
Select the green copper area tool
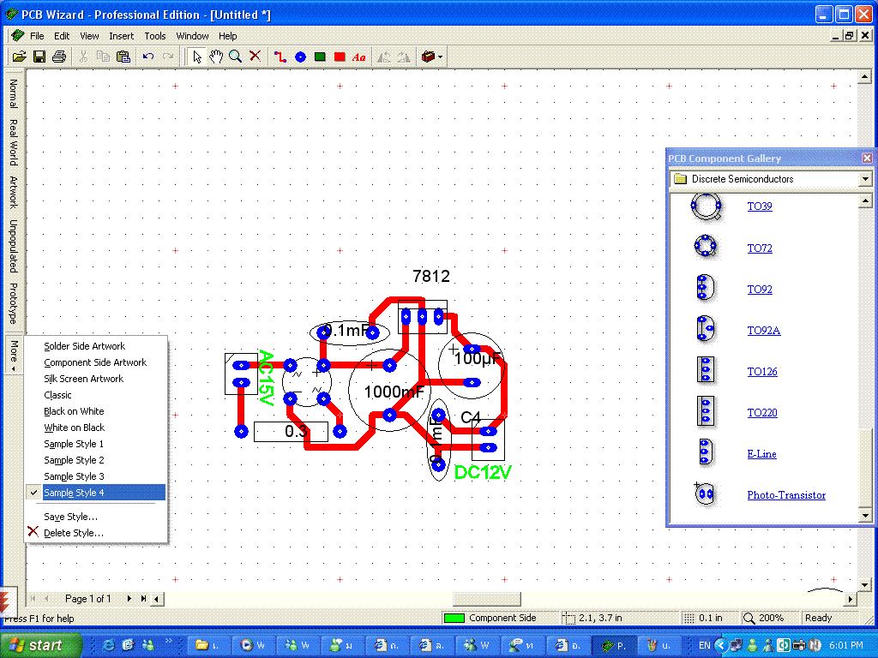(320, 57)
